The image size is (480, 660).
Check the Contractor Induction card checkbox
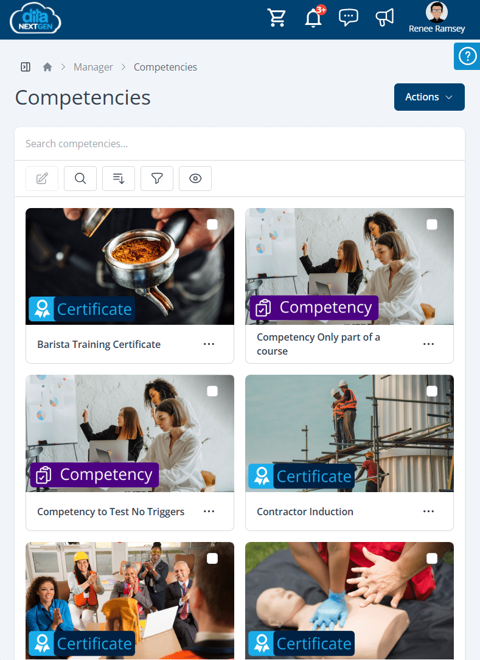432,391
